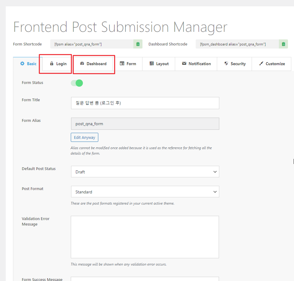Click the gauge icon on Dashboard tab
The width and height of the screenshot is (294, 281).
(82, 64)
